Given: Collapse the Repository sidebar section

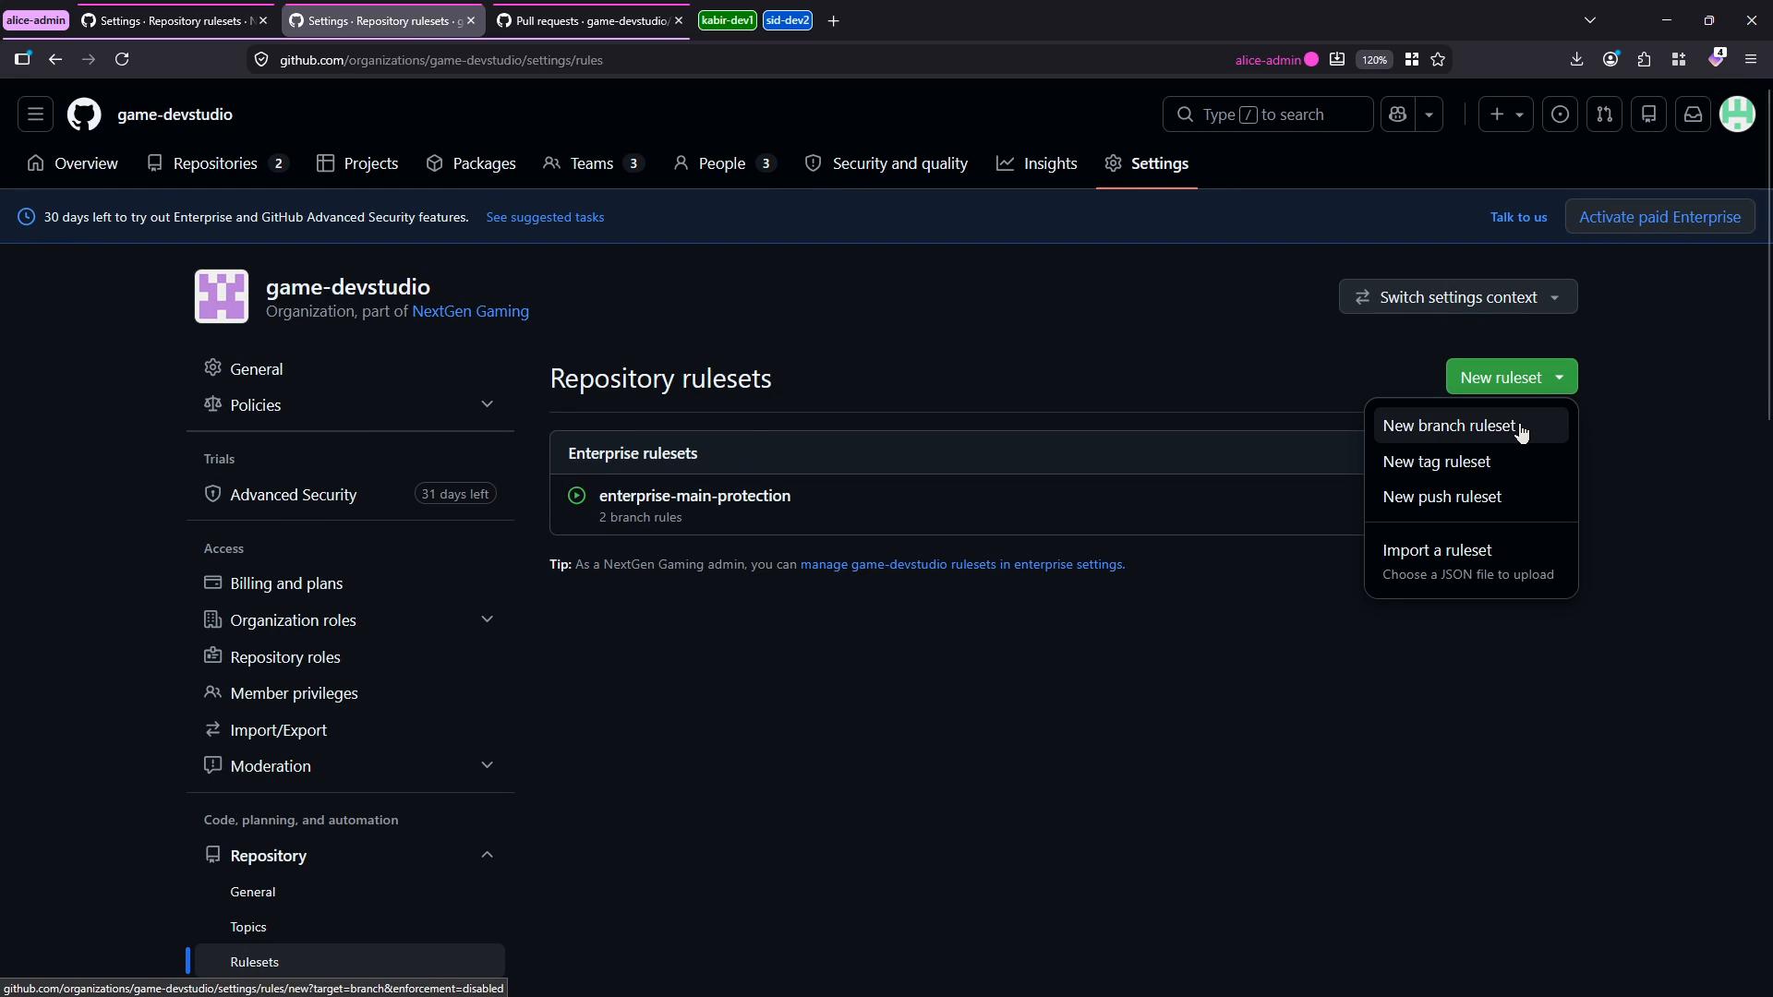Looking at the screenshot, I should tap(487, 855).
